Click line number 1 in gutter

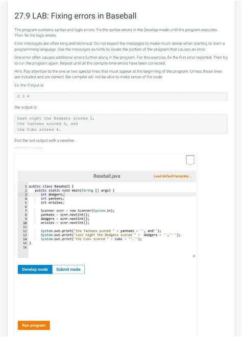pyautogui.click(x=26, y=186)
